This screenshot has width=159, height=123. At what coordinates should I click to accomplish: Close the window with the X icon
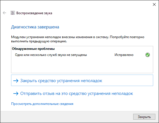coord(154,4)
